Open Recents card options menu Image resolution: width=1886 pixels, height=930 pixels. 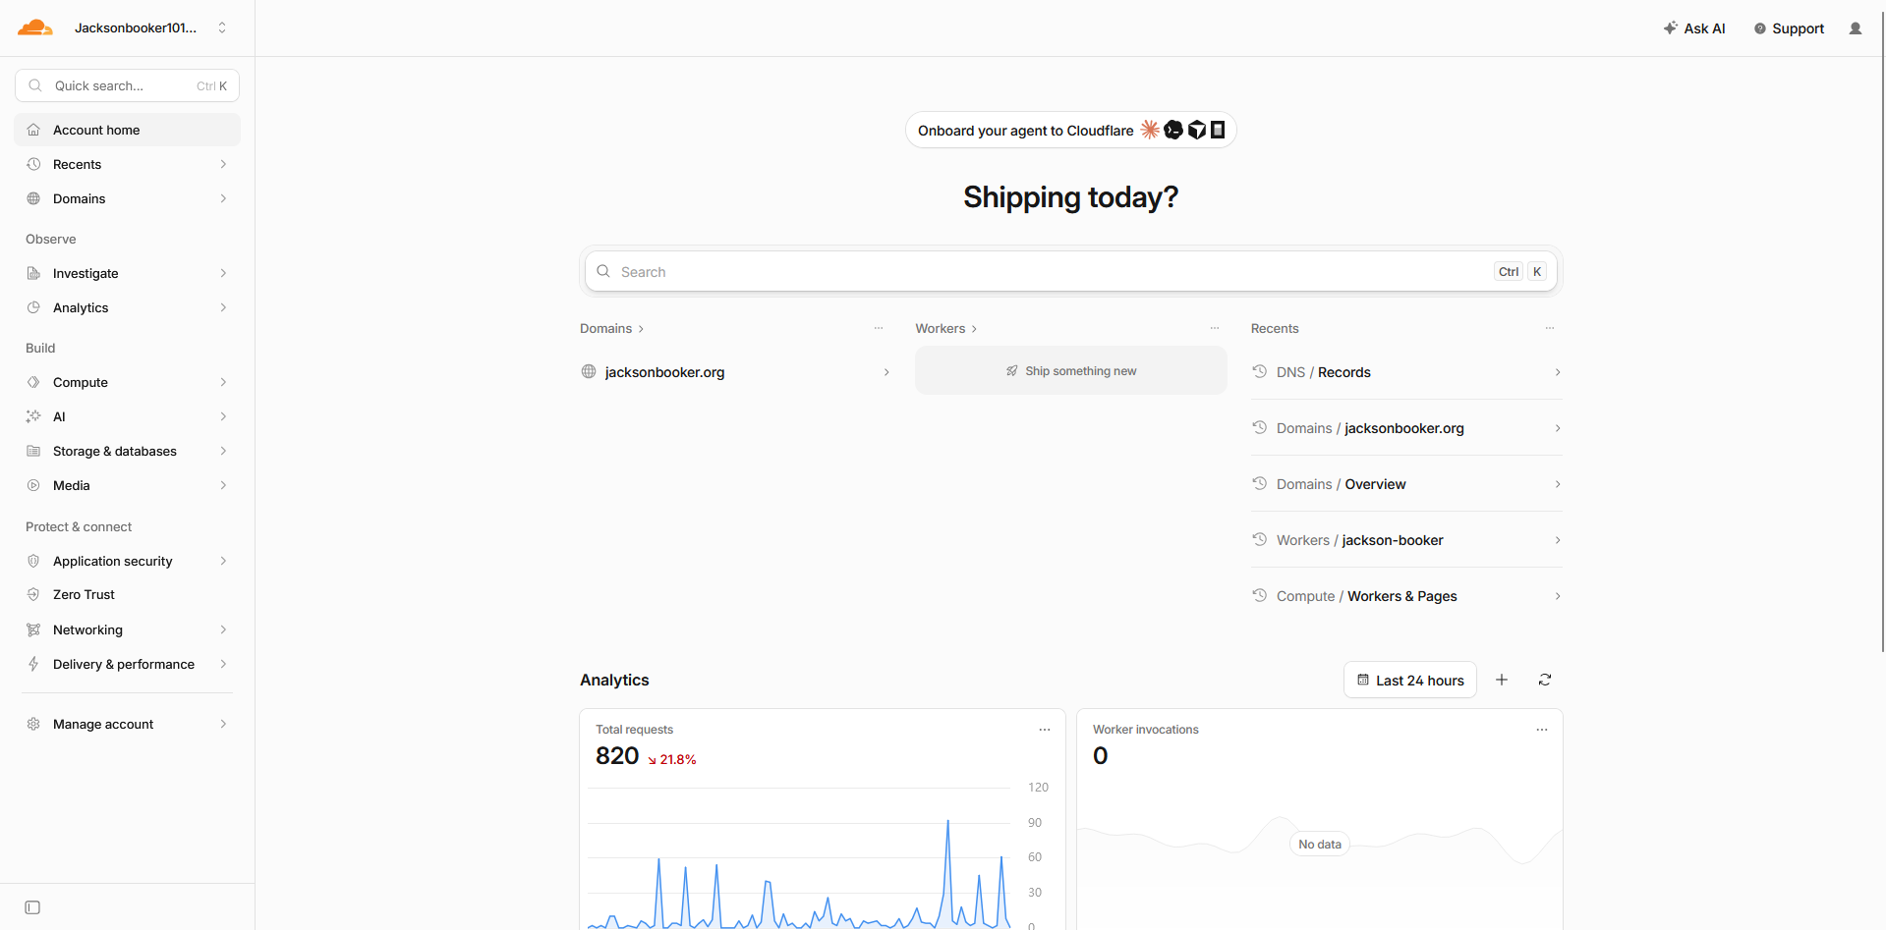(x=1550, y=328)
